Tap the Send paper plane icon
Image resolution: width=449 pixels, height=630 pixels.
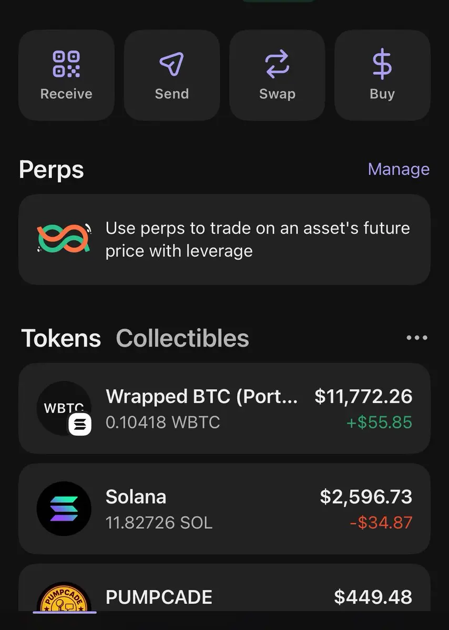click(172, 64)
